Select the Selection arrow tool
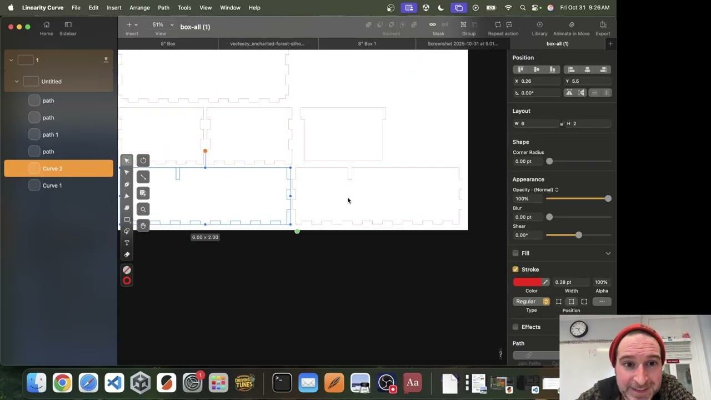The height and width of the screenshot is (400, 711). pyautogui.click(x=127, y=161)
